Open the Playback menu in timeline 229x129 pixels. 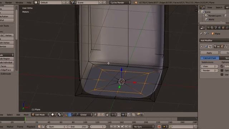[x=31, y=126]
